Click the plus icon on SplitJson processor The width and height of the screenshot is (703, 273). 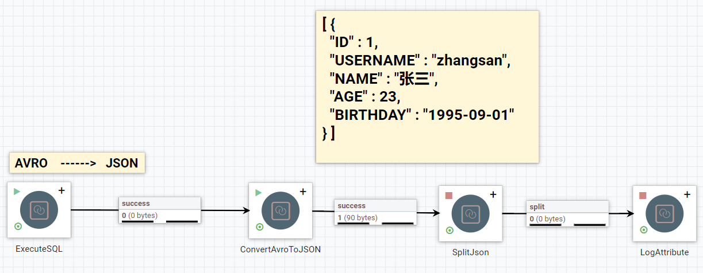(493, 194)
